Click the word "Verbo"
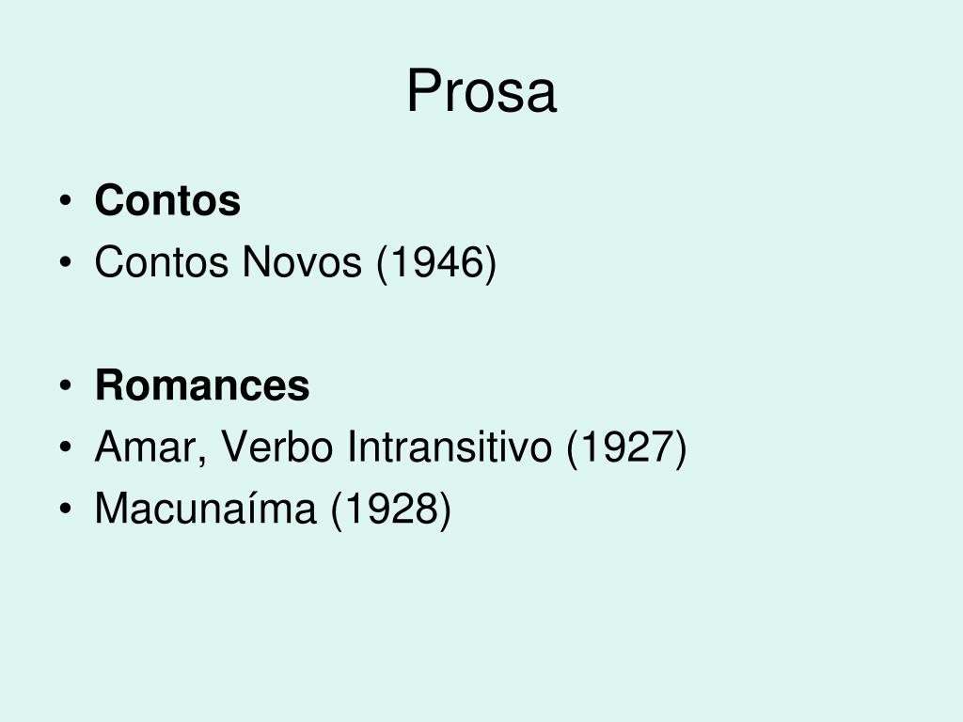Screen dimensions: 963x722 tap(277, 447)
